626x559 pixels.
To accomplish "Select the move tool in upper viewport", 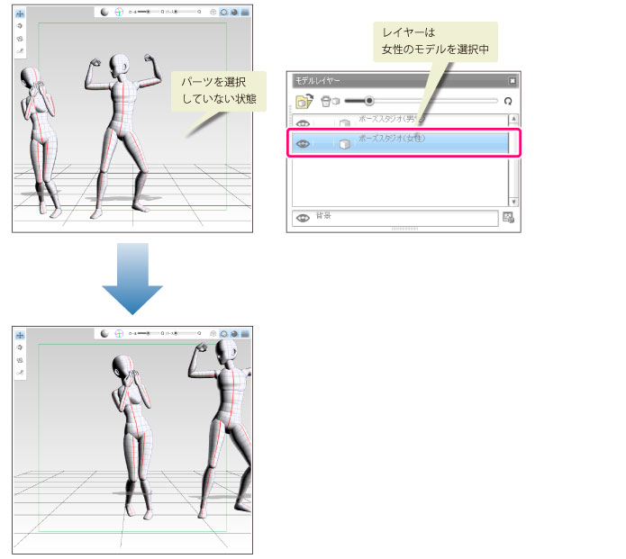I will pos(20,14).
